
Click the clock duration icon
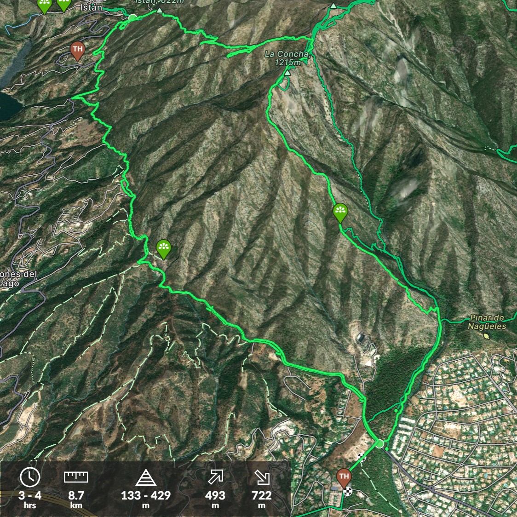point(30,477)
